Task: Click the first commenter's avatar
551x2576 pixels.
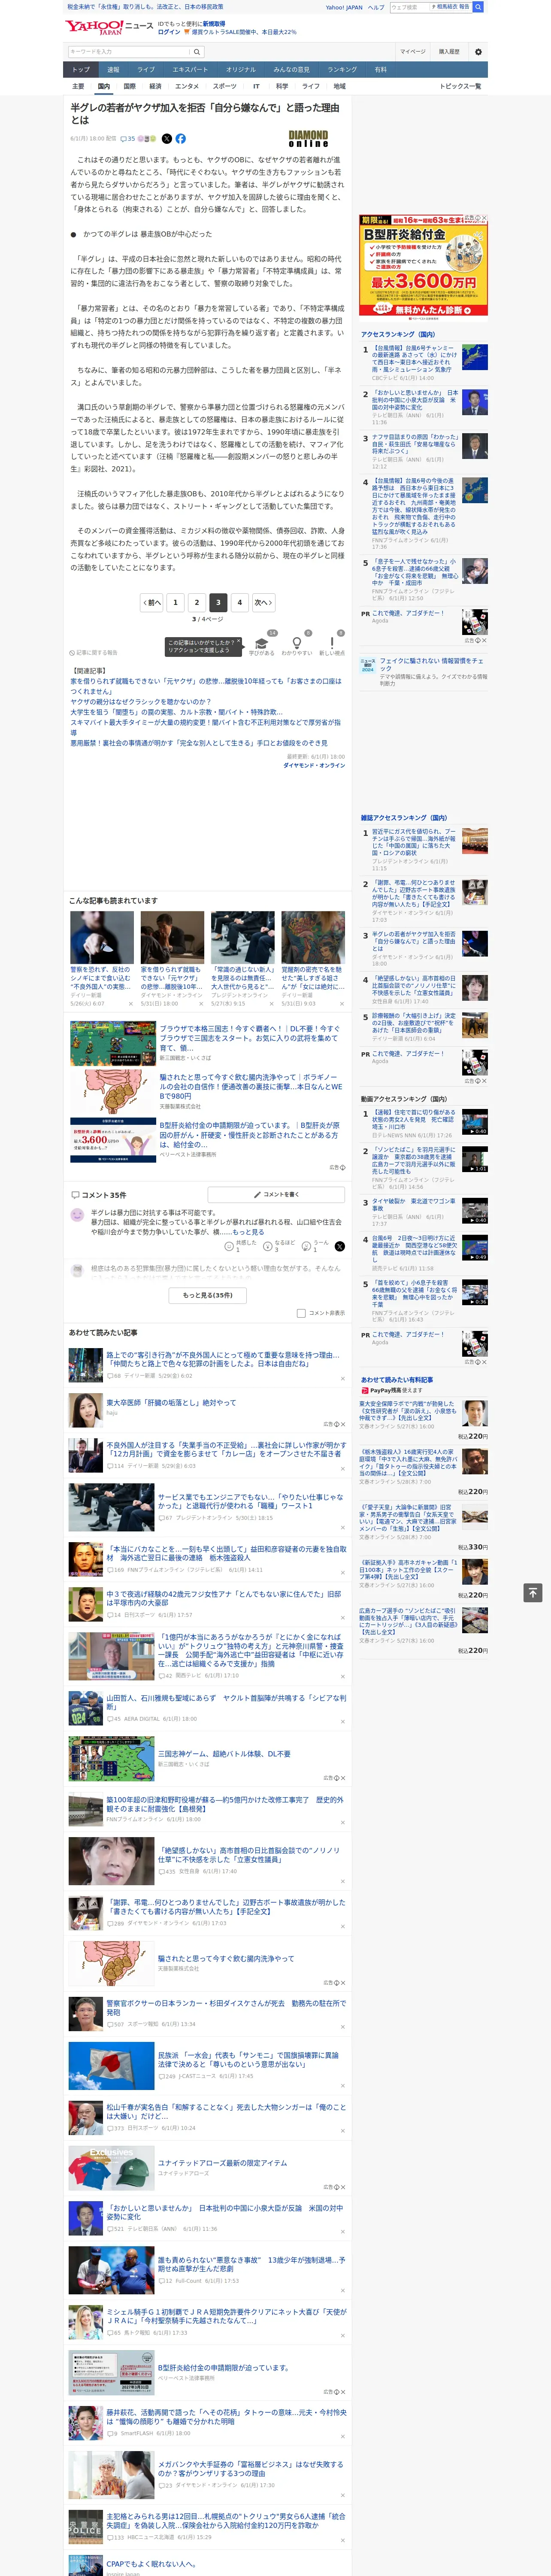Action: point(77,1215)
